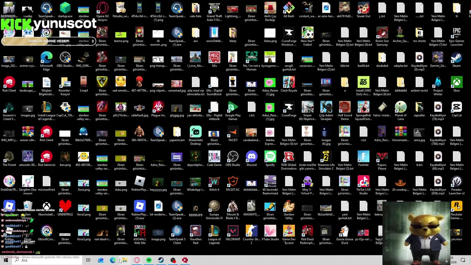The image size is (471, 265).
Task: Open Goose Goose Duck desktop shortcut
Action: click(345, 234)
